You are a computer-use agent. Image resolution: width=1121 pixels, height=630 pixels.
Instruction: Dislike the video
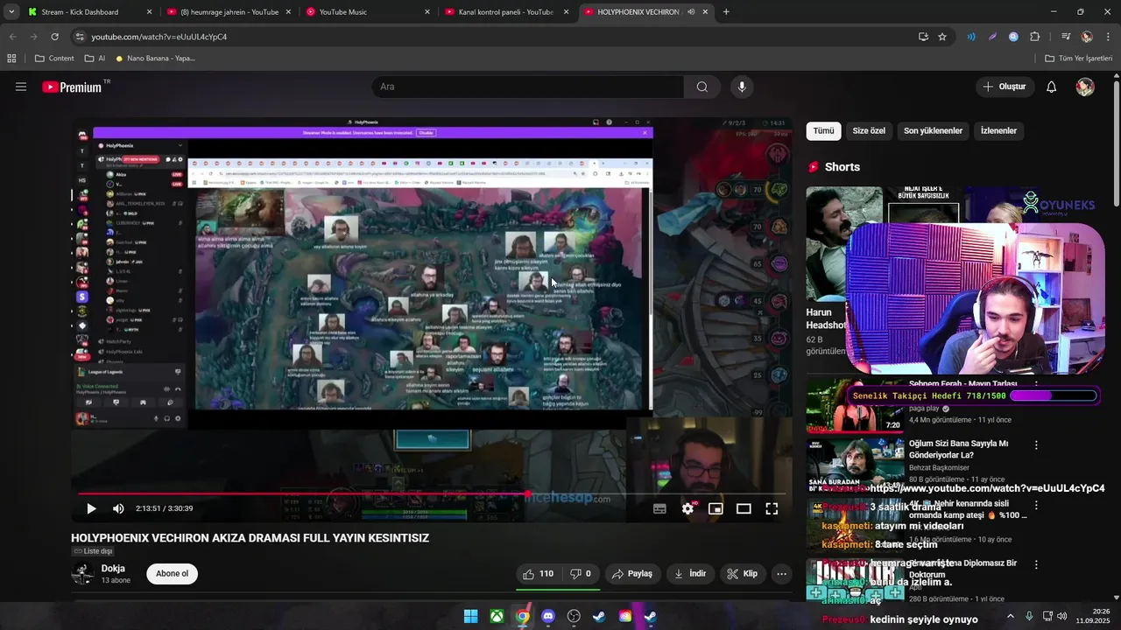(x=580, y=574)
